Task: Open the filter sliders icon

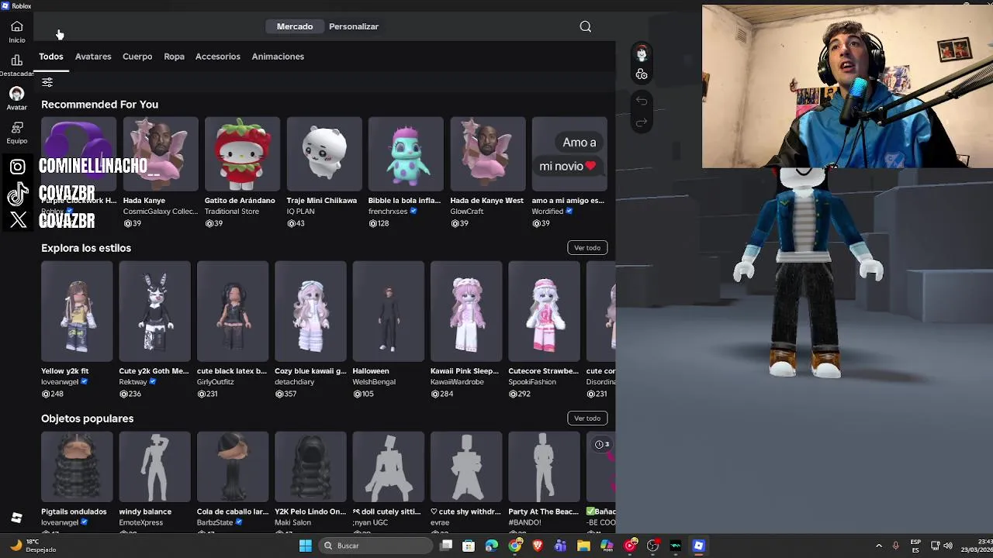Action: point(47,82)
